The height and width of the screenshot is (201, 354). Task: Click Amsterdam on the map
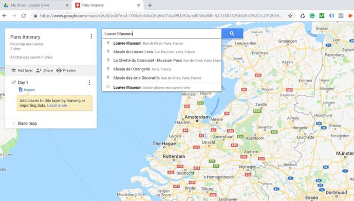[x=197, y=117]
